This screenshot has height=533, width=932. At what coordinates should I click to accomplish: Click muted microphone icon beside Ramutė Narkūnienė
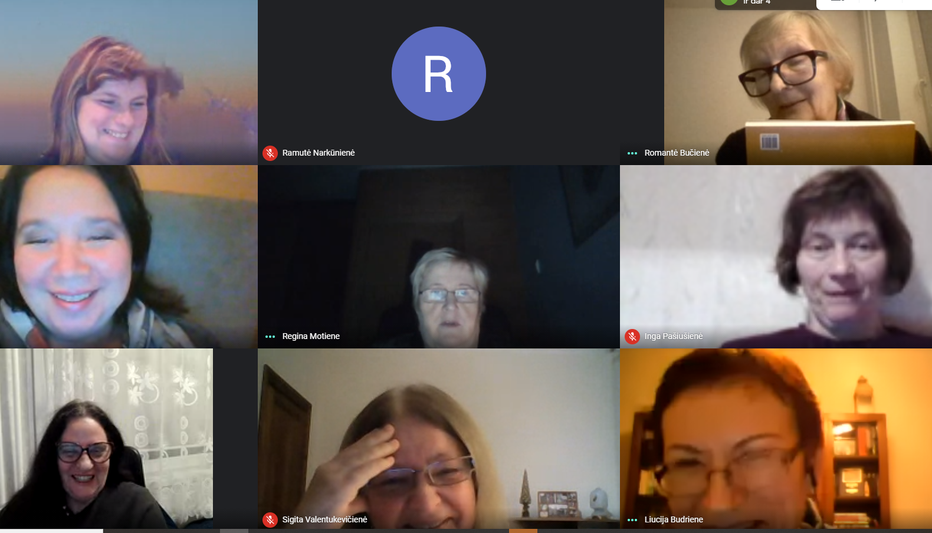coord(270,153)
